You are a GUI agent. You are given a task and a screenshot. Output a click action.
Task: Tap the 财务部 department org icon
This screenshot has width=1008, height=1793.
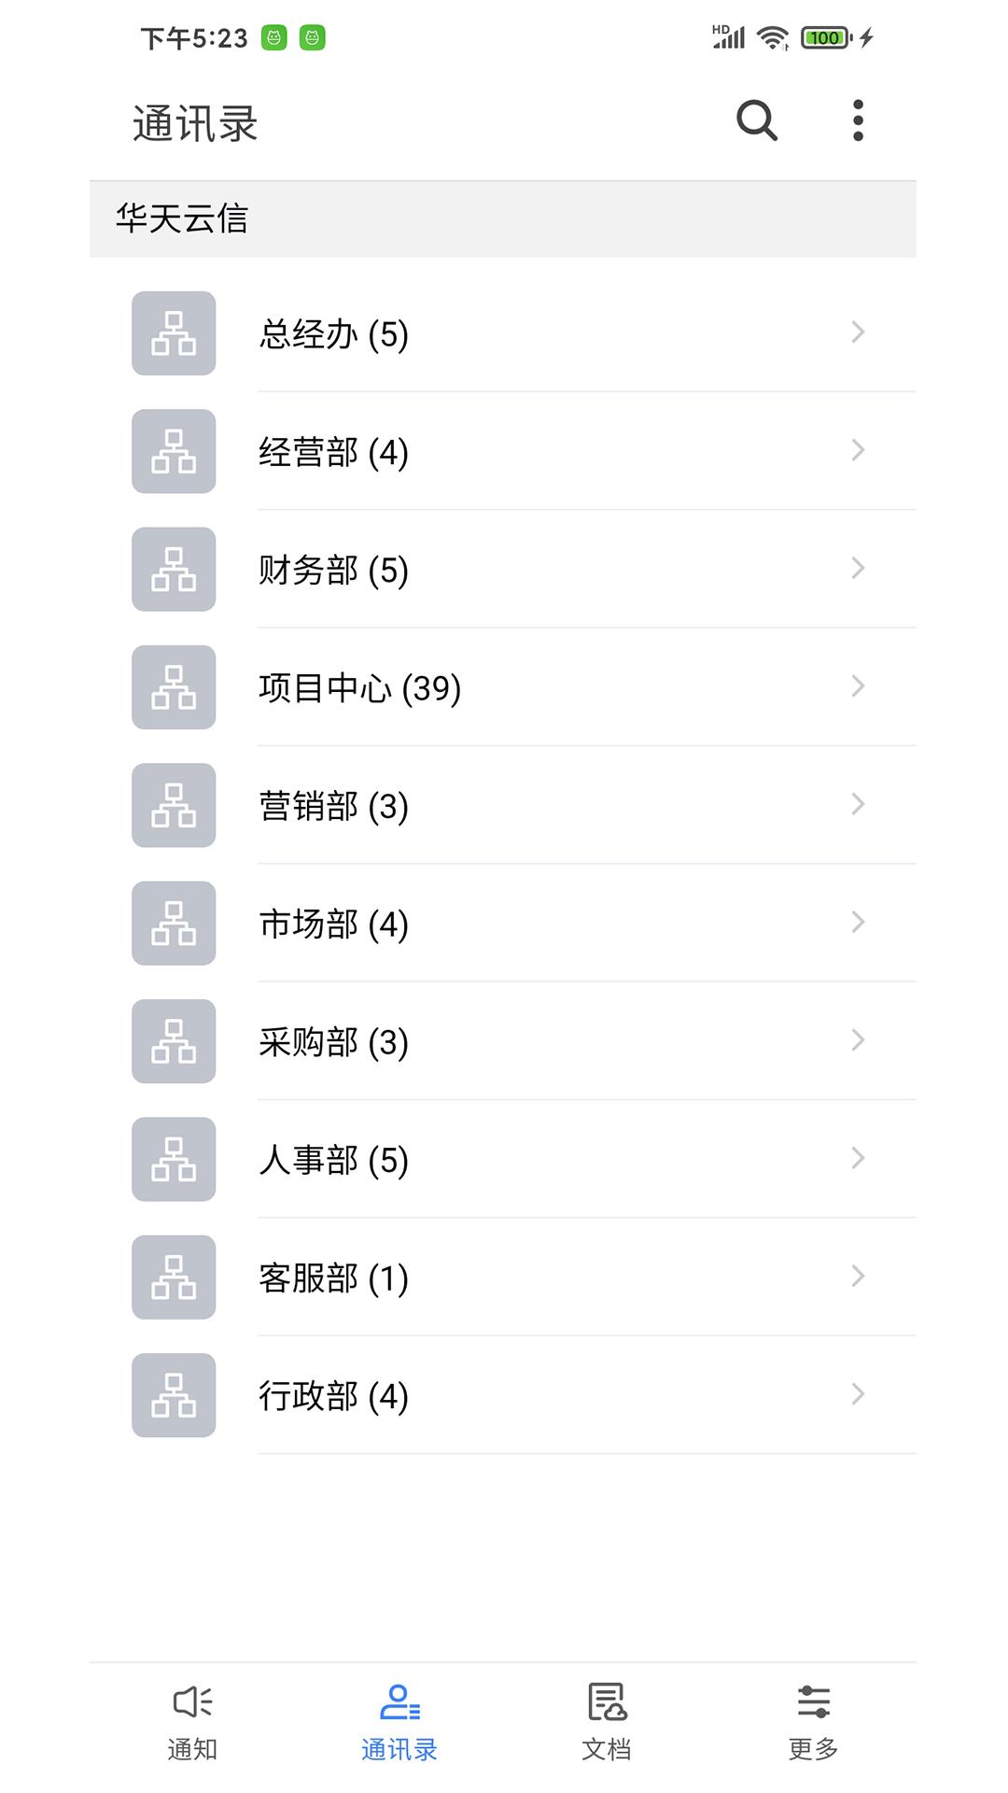[x=174, y=570]
